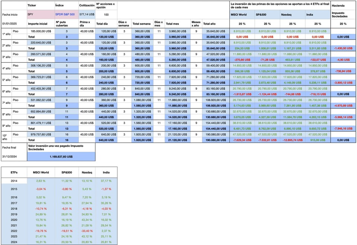Click the -12.895,74 US$ Nasdaq result
357x245 pixels.
pyautogui.click(x=293, y=140)
